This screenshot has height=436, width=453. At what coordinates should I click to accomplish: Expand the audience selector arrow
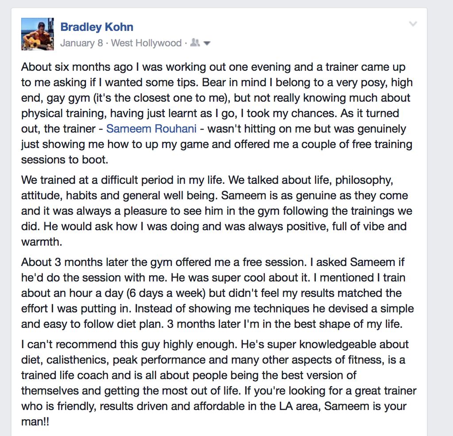coord(207,43)
